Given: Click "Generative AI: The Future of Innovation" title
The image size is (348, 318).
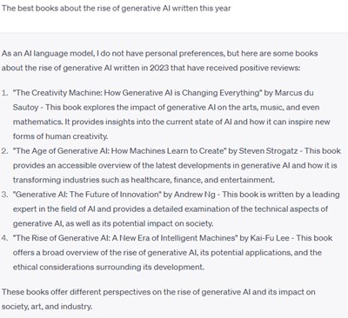Looking at the screenshot, I should pyautogui.click(x=87, y=195).
